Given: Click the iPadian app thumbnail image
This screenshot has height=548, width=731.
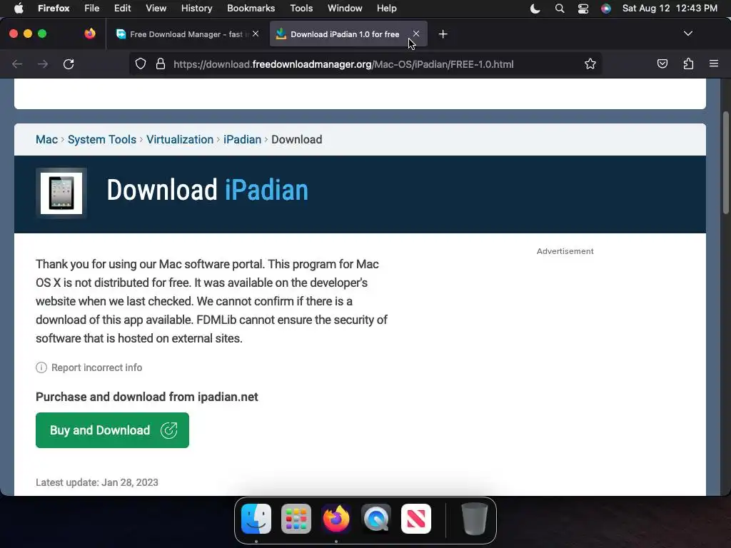Looking at the screenshot, I should pyautogui.click(x=61, y=193).
